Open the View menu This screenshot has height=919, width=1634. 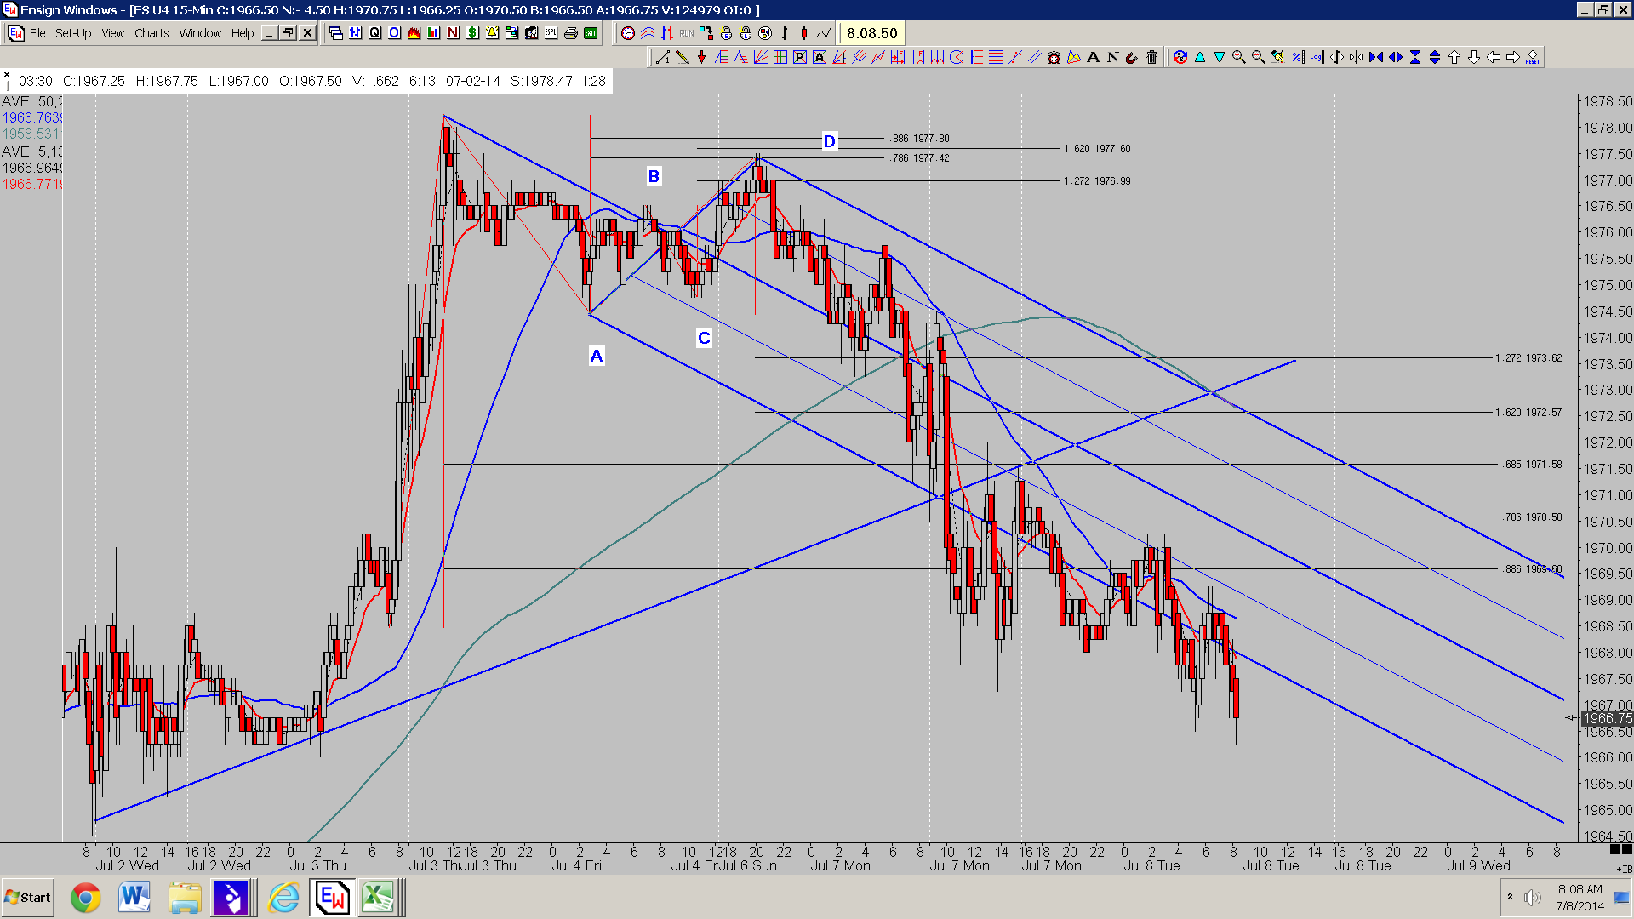[x=113, y=33]
